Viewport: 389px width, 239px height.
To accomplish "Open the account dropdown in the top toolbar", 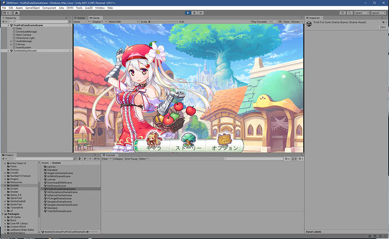I will [x=7, y=13].
